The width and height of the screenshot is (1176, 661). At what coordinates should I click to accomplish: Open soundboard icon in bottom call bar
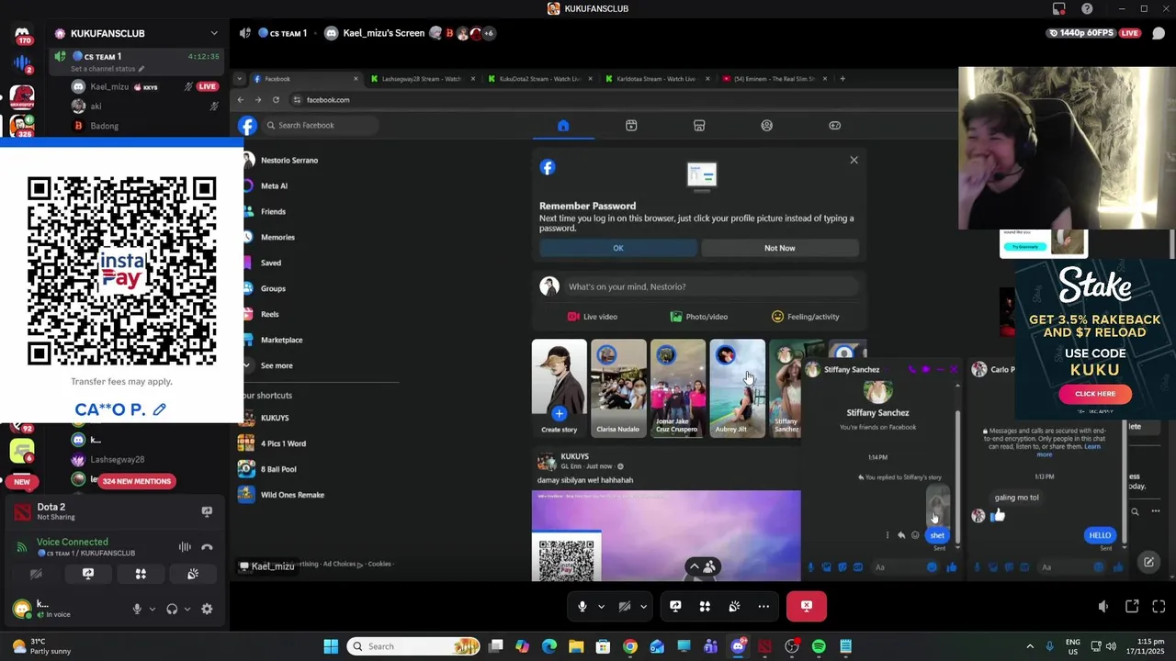(x=734, y=606)
